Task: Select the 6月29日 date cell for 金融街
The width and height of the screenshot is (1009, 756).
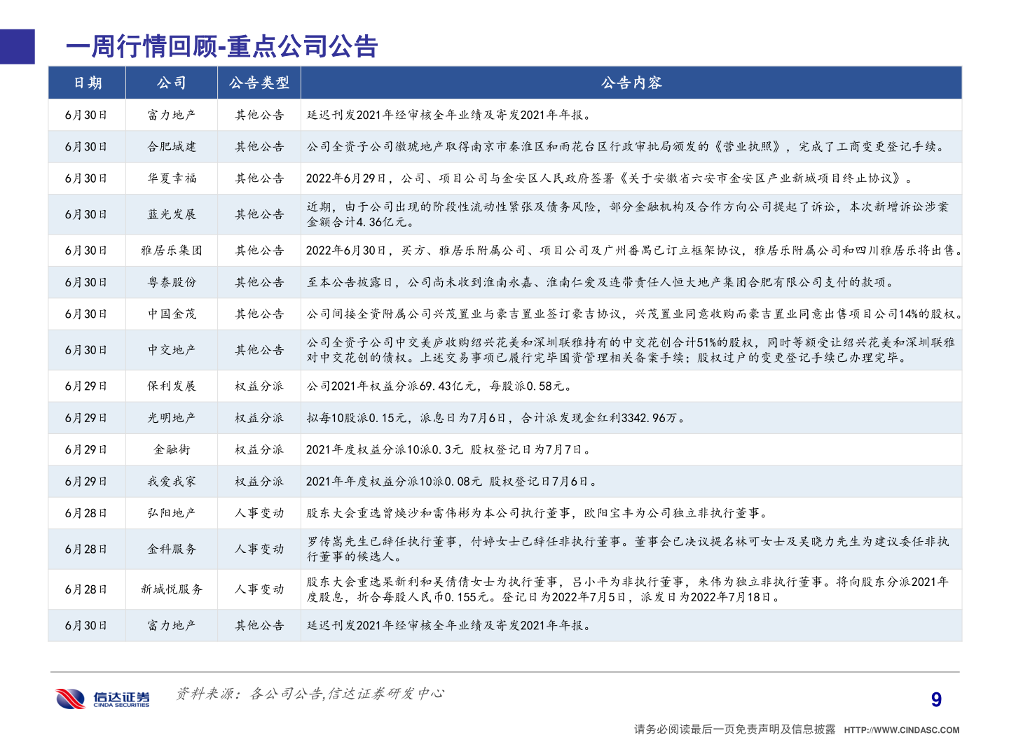Action: (87, 449)
